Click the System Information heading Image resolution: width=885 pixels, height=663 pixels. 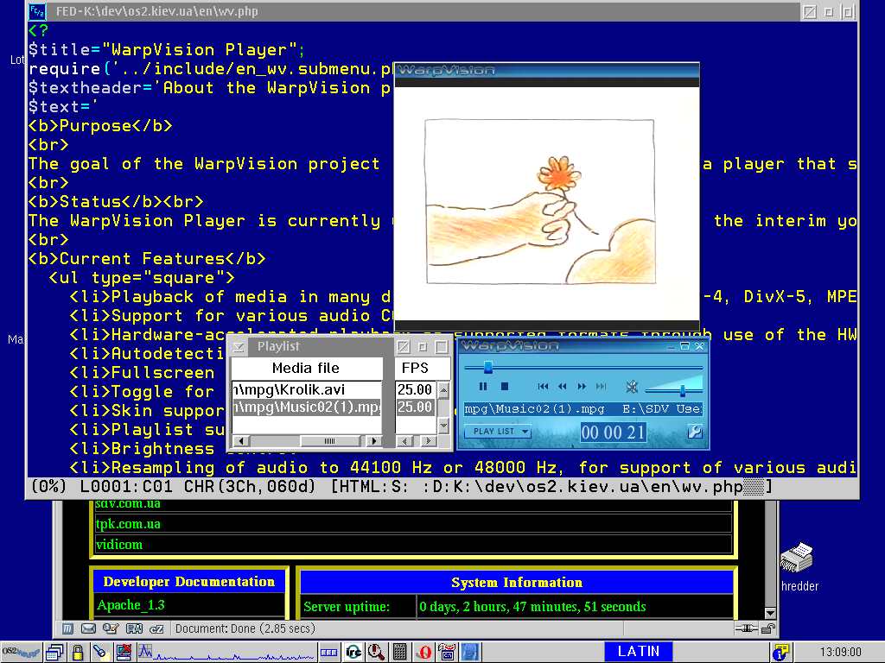coord(517,582)
